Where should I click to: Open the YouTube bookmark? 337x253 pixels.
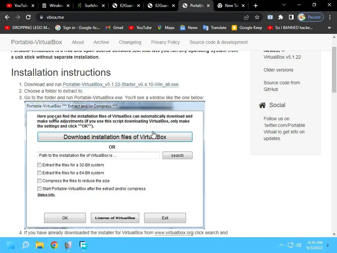pos(140,28)
